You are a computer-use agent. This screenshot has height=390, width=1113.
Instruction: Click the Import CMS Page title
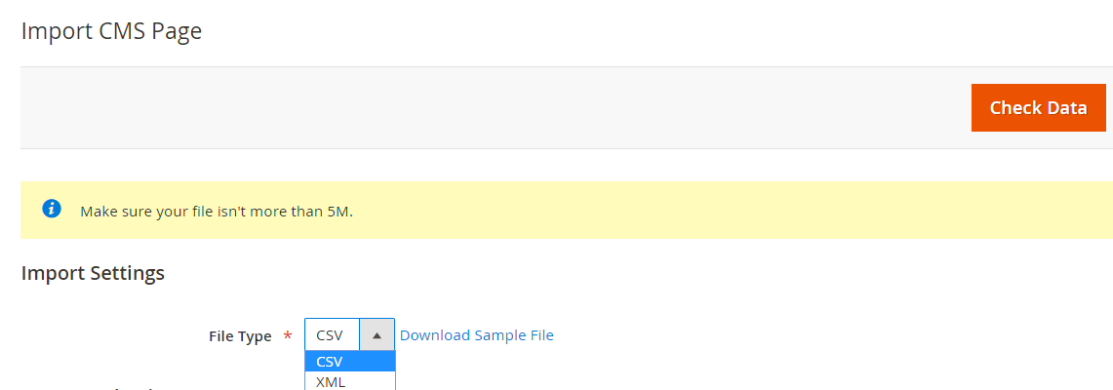(111, 31)
